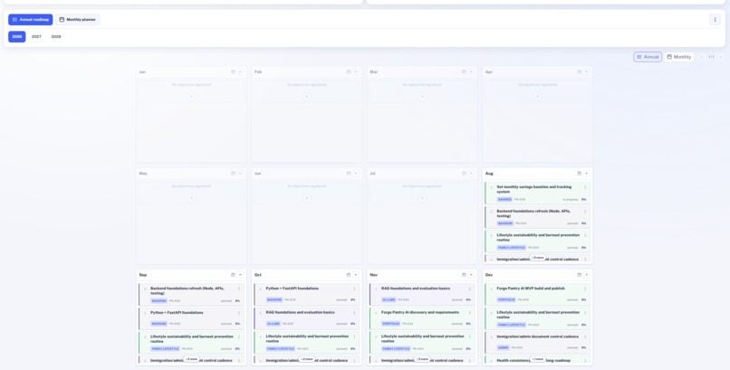730x370 pixels.
Task: Click the 'Sep' month heading
Action: [142, 275]
